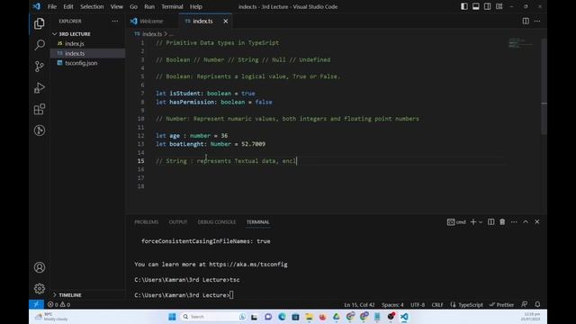The image size is (576, 324).
Task: Click index.ts in the breadcrumb
Action: 152,34
